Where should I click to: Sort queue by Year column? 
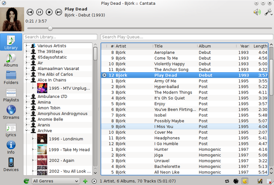click(243, 46)
